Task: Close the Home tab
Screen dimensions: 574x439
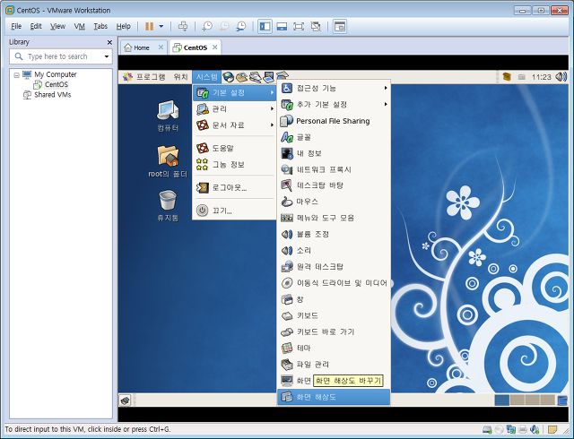Action: [161, 47]
